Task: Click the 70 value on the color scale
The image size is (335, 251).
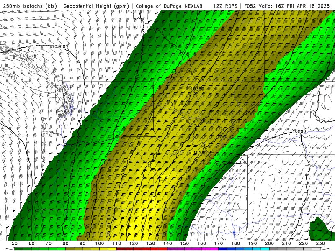Action: (x=49, y=243)
